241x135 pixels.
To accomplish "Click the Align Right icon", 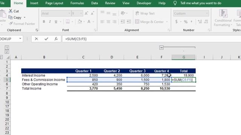I will tap(114, 22).
